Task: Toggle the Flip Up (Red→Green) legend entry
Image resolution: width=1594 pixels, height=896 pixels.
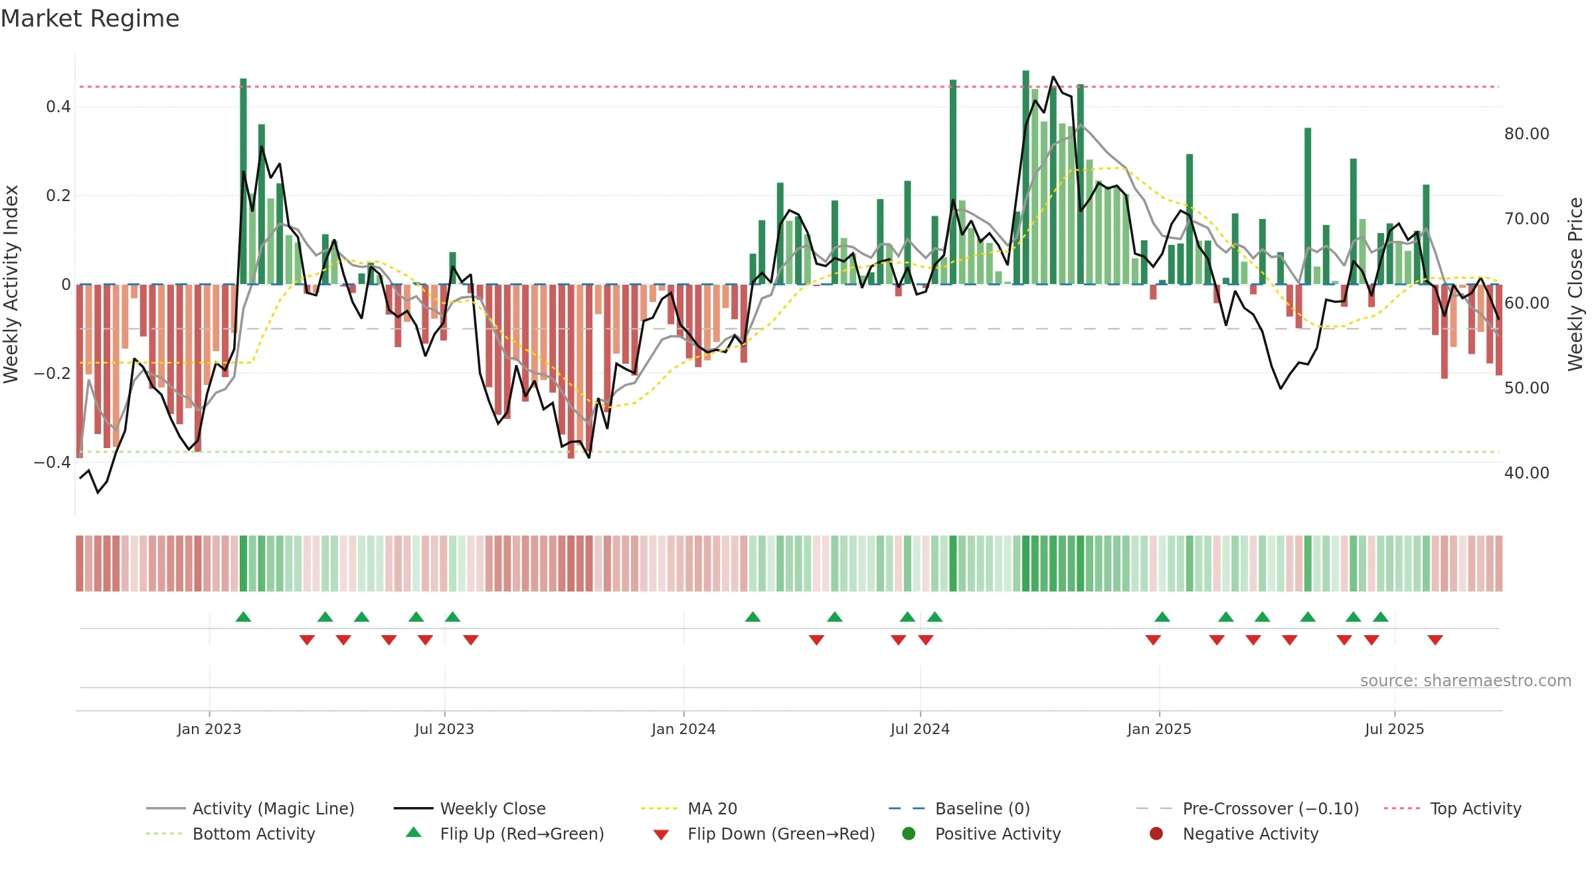Action: click(x=505, y=834)
